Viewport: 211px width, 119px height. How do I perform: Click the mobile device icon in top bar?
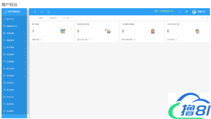click(x=48, y=12)
